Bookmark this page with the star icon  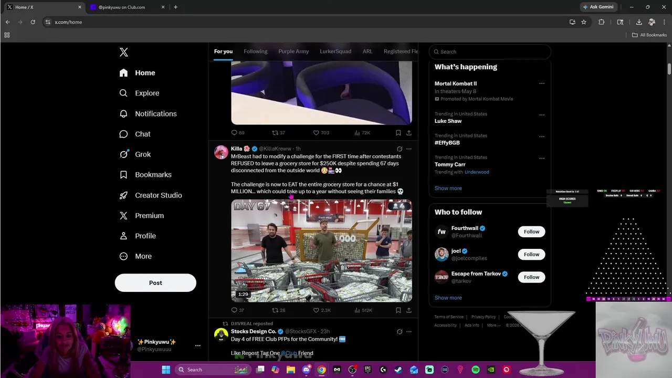[584, 22]
